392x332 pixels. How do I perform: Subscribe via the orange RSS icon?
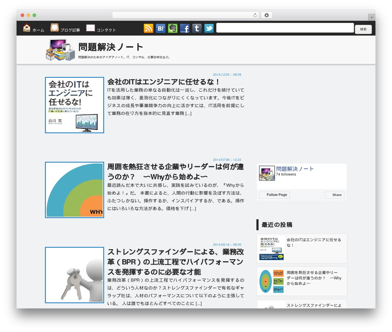[x=149, y=28]
